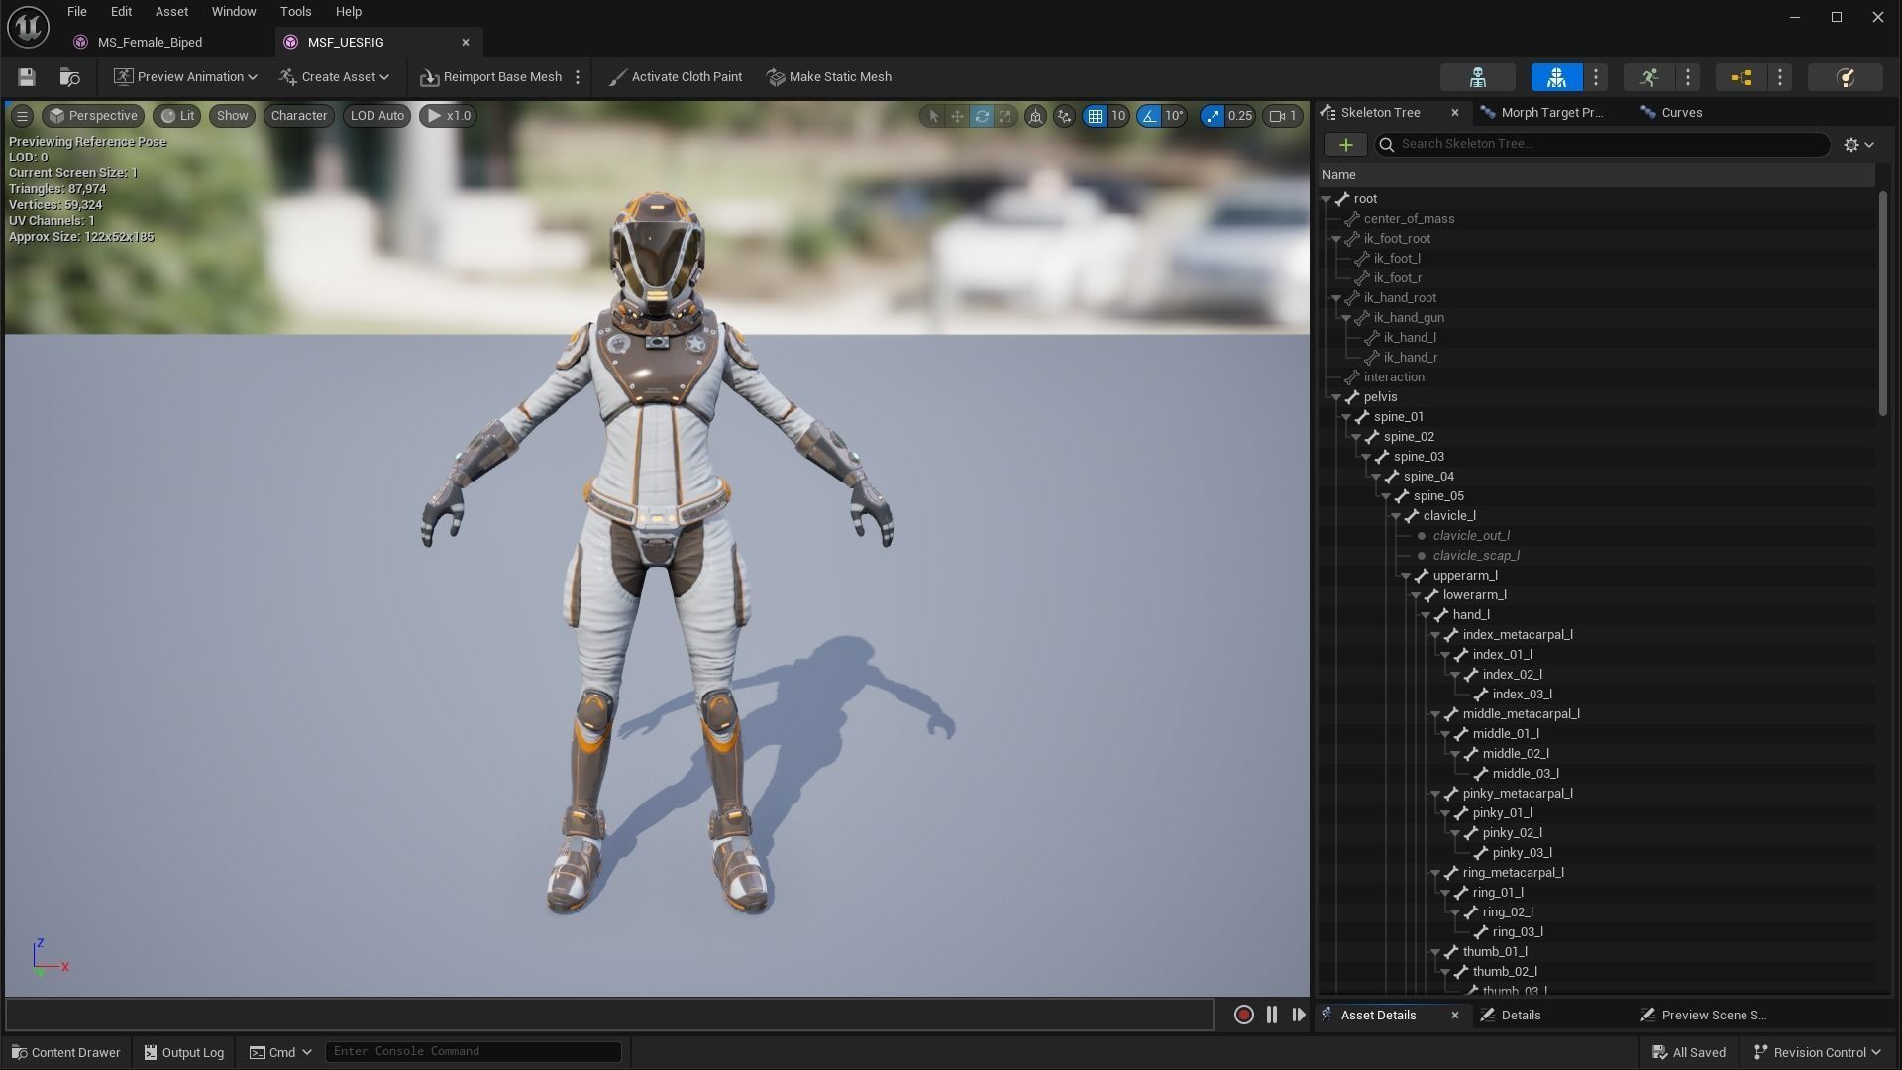Open scale snap value 0.25 dropdown

[1239, 116]
